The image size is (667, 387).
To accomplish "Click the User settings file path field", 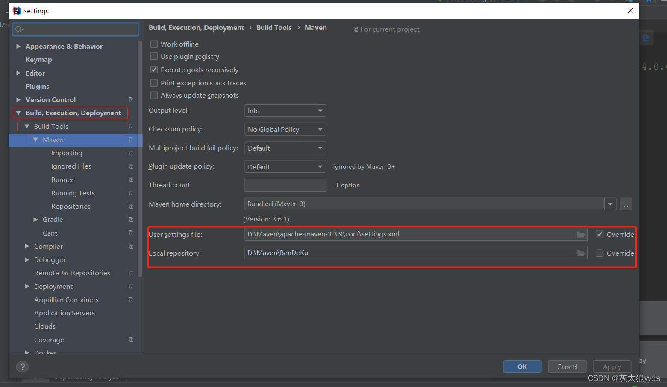I will [416, 234].
